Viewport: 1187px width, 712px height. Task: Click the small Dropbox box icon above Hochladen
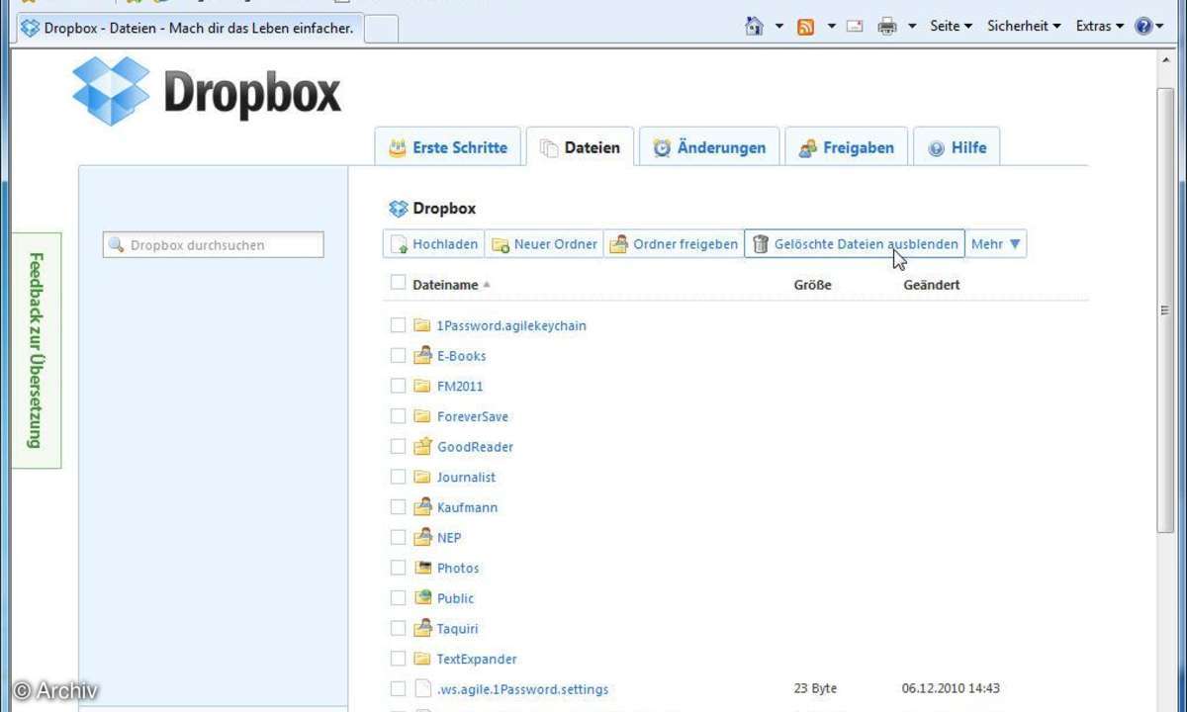click(x=399, y=209)
